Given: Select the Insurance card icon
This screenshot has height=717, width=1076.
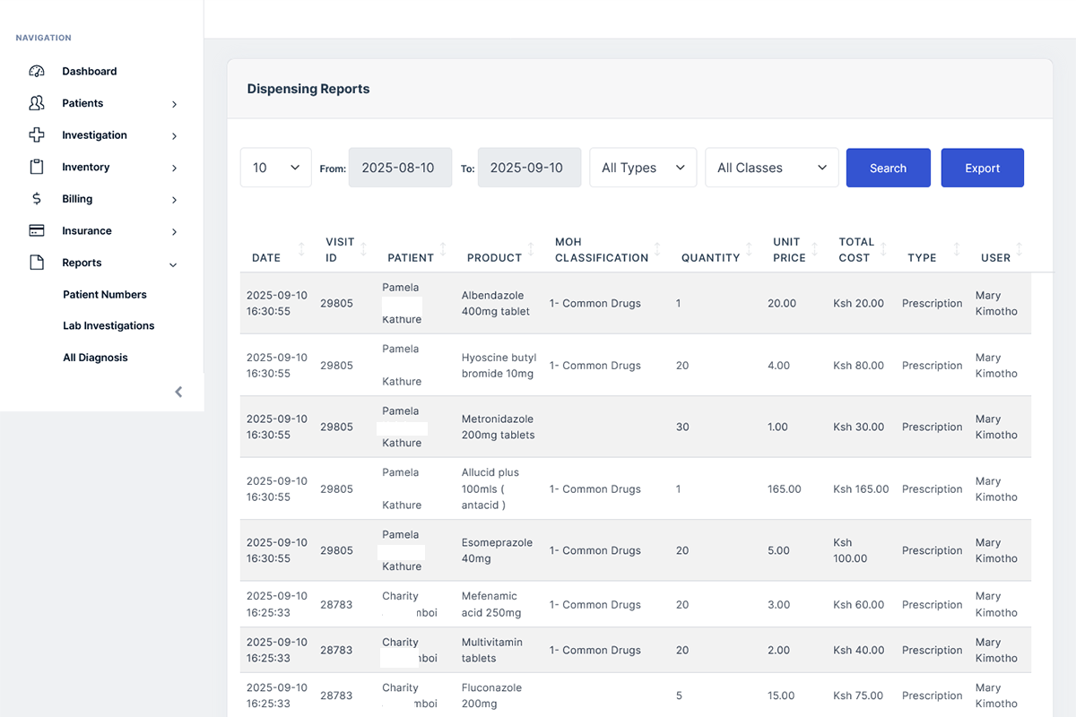Looking at the screenshot, I should (36, 230).
